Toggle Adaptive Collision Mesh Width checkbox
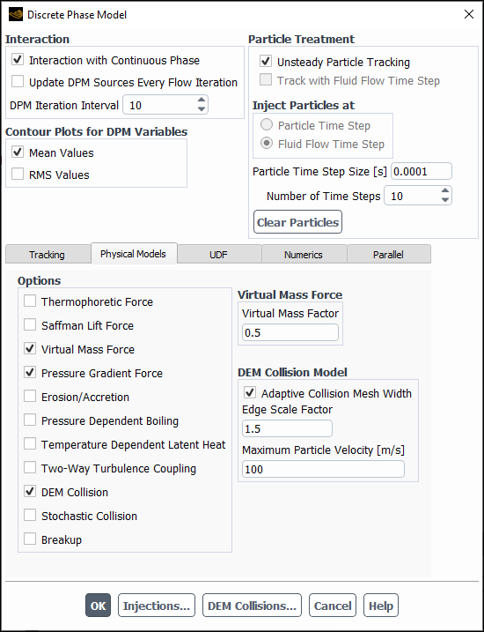Image resolution: width=484 pixels, height=632 pixels. (250, 392)
